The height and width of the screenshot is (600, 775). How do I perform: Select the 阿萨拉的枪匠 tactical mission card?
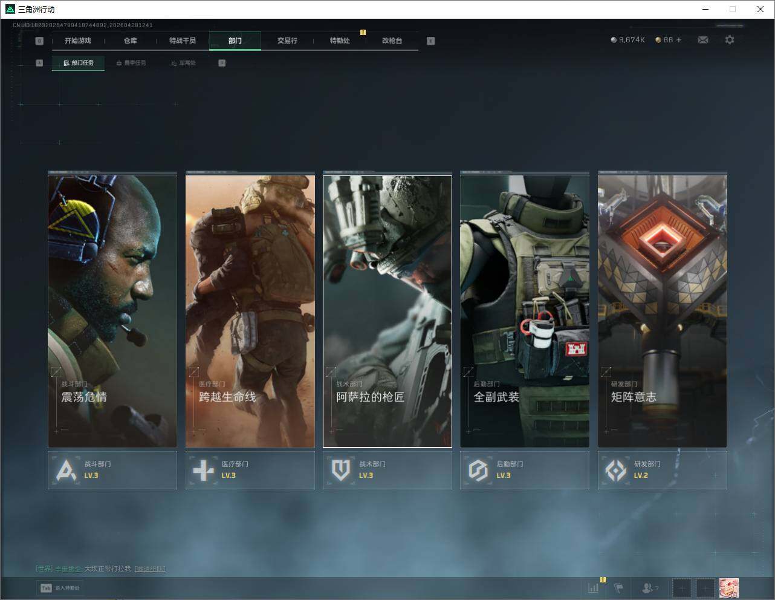tap(387, 311)
